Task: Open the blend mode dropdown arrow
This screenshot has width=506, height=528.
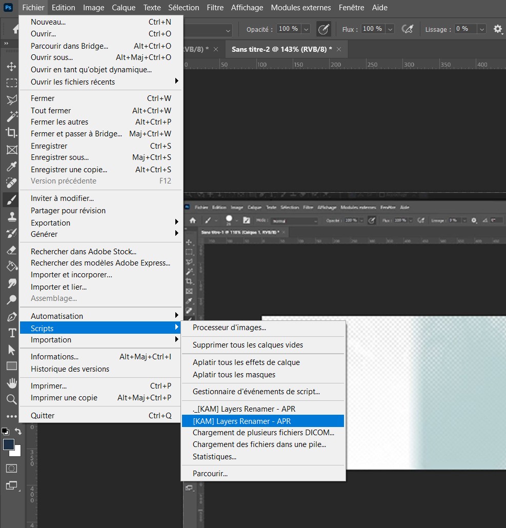Action: point(228,31)
